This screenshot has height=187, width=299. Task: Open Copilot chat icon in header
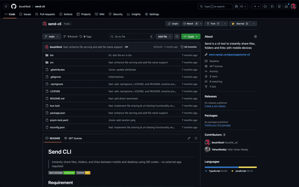(x=236, y=7)
